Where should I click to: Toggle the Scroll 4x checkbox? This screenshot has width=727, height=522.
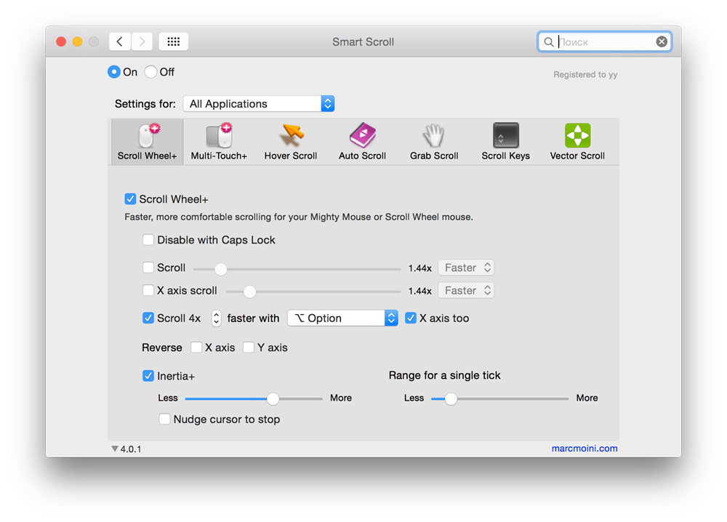[148, 318]
